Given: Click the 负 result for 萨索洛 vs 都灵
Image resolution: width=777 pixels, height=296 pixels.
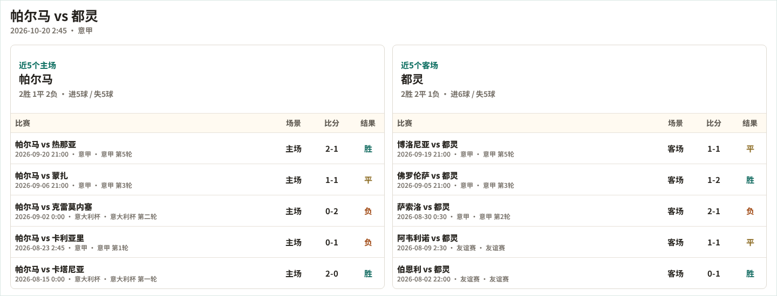Looking at the screenshot, I should 750,211.
